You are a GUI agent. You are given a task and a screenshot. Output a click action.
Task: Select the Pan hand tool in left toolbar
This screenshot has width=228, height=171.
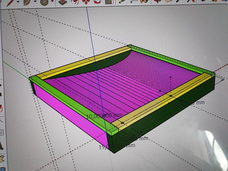(x=2, y=159)
